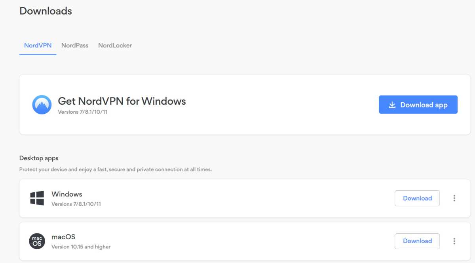Open the NordLocker tab
475x263 pixels.
(x=115, y=45)
